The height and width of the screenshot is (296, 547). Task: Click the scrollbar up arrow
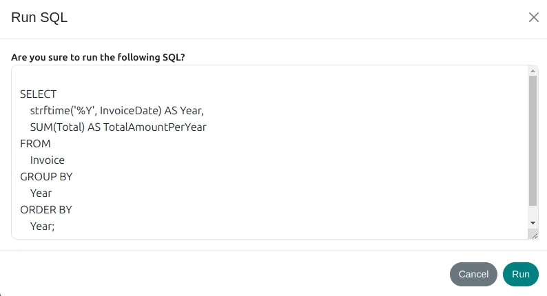(533, 71)
